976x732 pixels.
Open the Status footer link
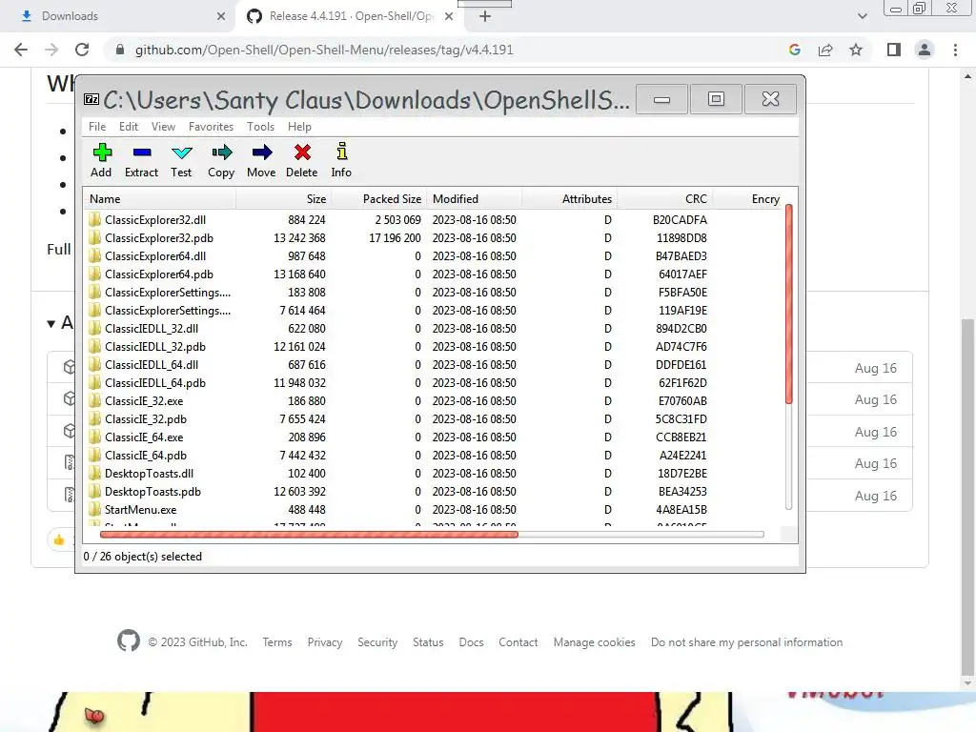tap(428, 642)
